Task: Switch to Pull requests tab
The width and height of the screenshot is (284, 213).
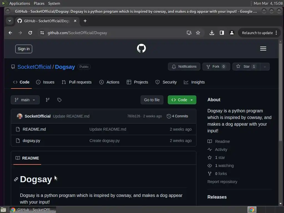Action: tap(77, 82)
